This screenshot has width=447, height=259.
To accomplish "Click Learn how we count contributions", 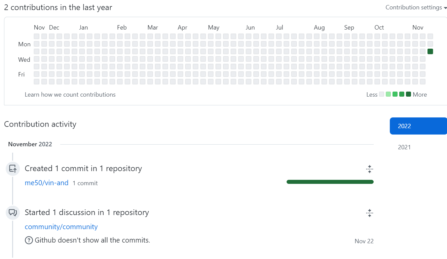I will [x=70, y=95].
